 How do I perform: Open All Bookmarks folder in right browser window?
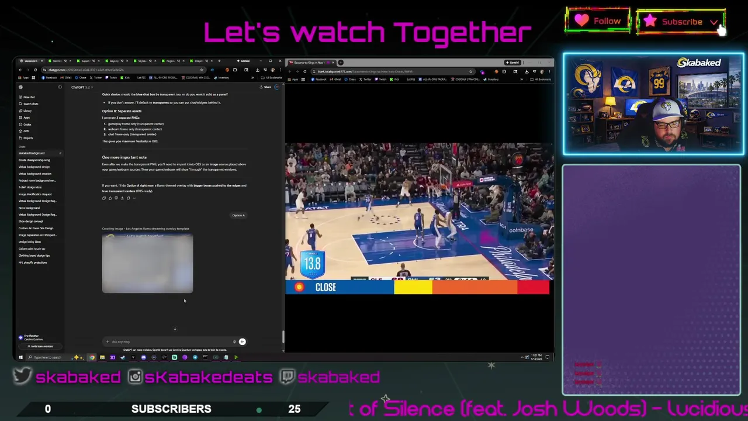pos(539,80)
